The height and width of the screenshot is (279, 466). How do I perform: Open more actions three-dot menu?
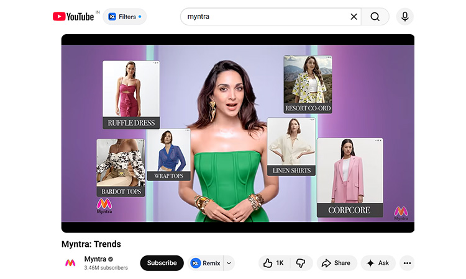(x=407, y=263)
